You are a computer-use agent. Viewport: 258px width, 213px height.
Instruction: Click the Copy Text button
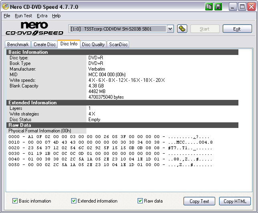tap(199, 201)
